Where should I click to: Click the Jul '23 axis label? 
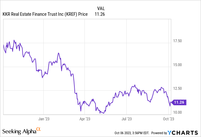[126, 119]
